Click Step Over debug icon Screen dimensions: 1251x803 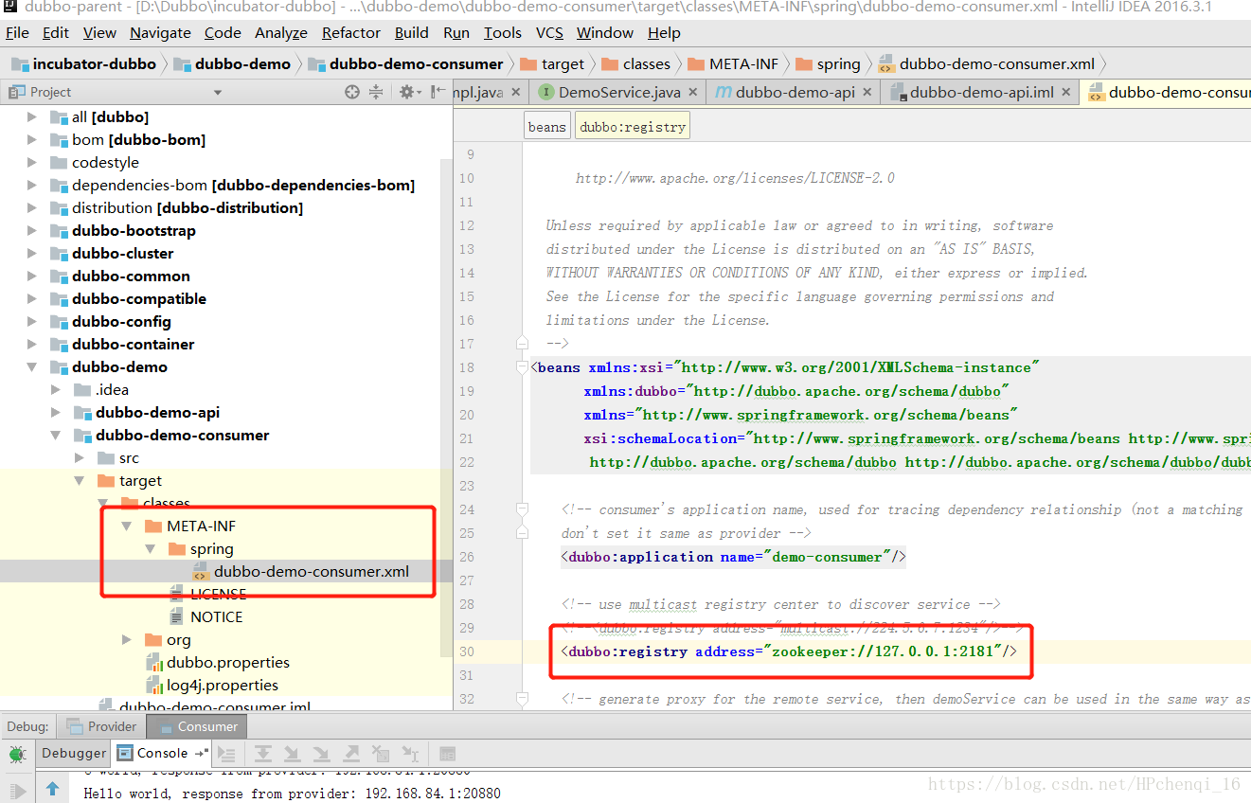[263, 754]
